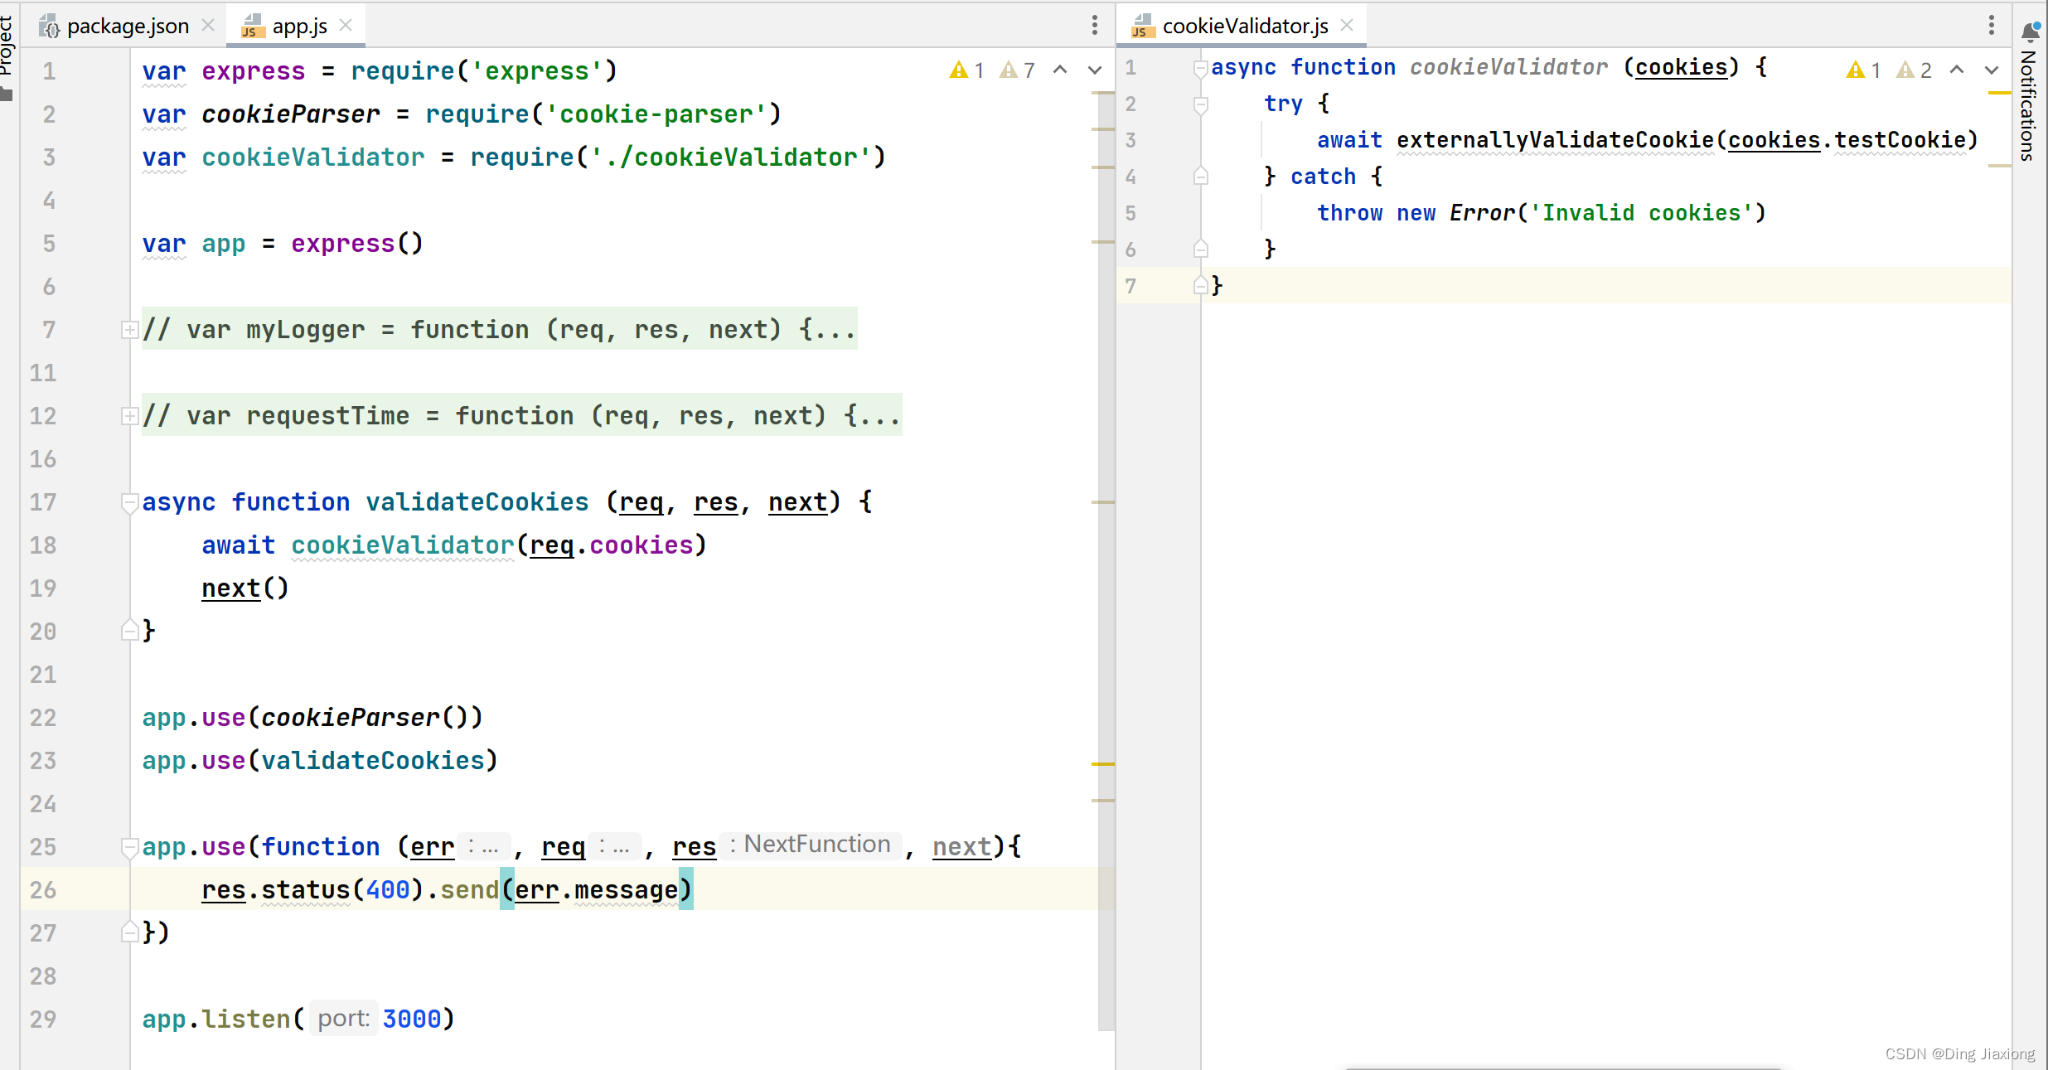Open left editor tab options menu
The height and width of the screenshot is (1070, 2048).
click(x=1095, y=26)
